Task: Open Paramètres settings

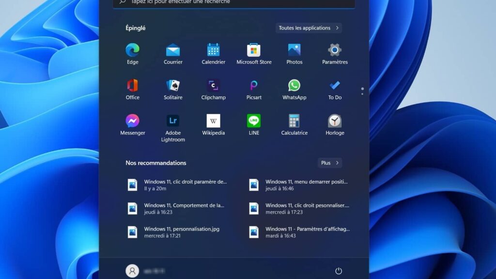Action: click(x=334, y=51)
